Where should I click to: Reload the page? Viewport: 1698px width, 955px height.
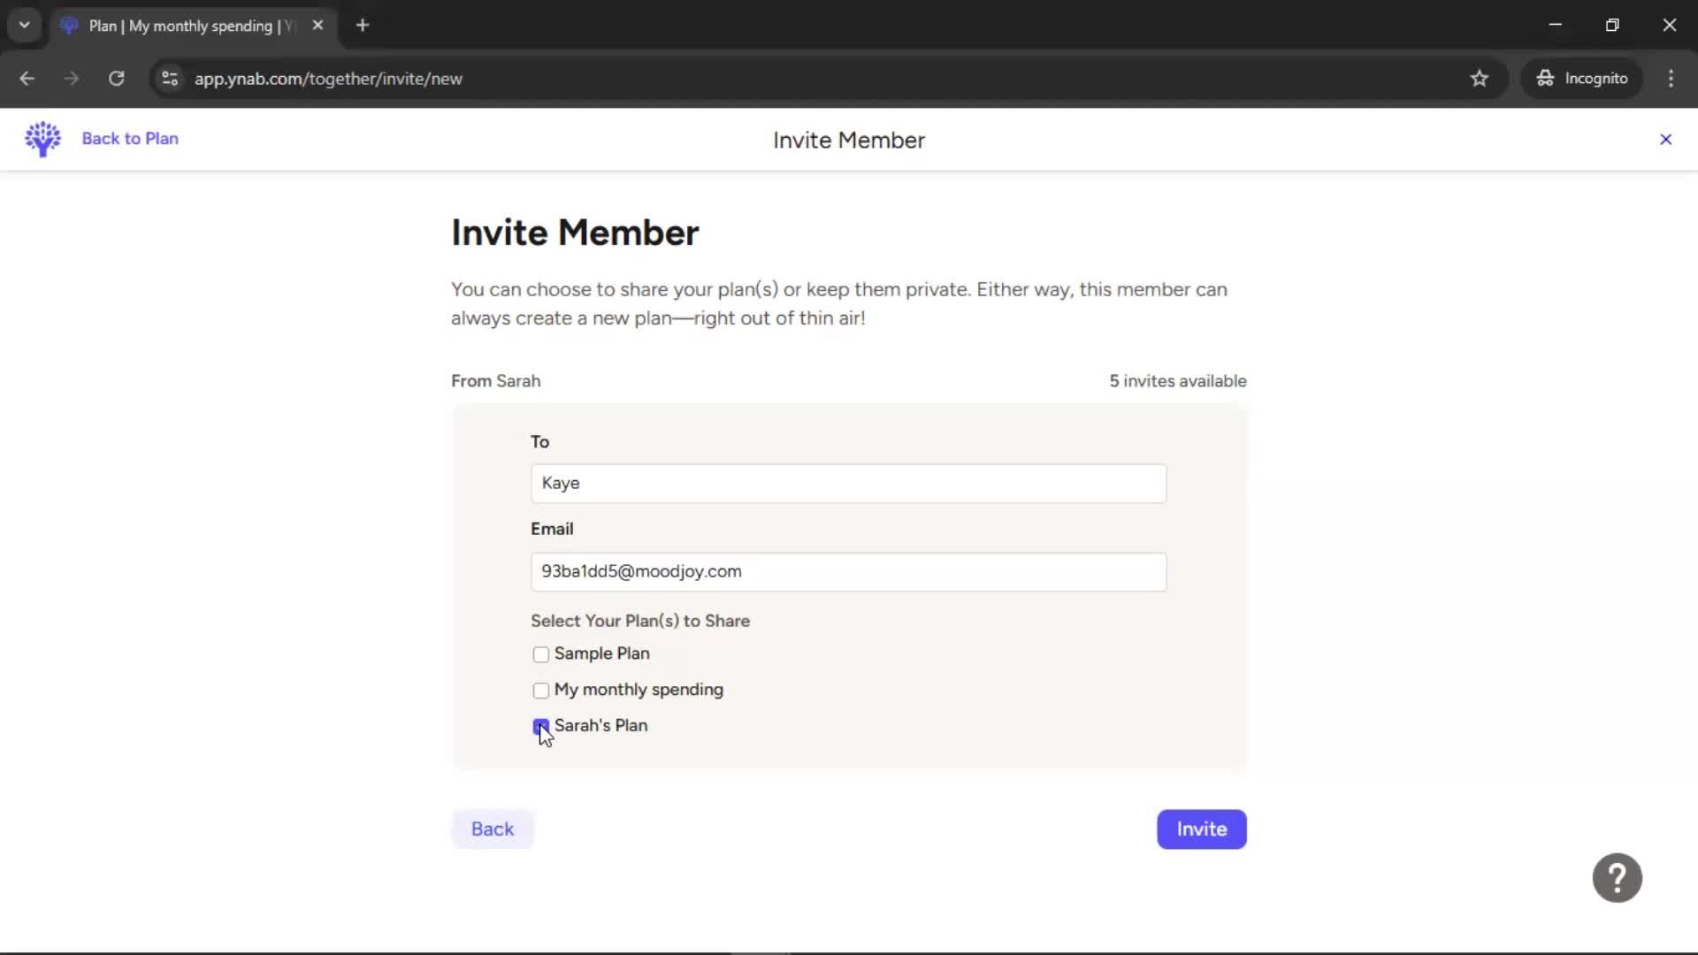116,79
